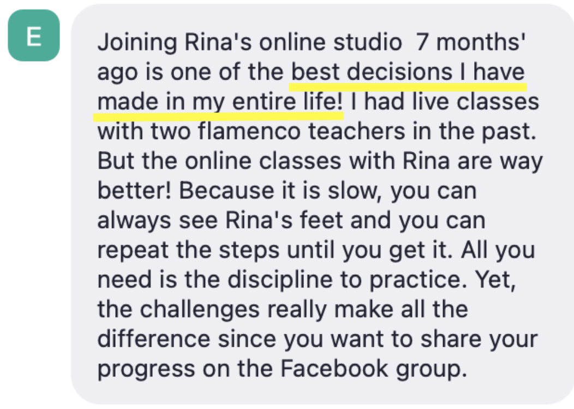
Task: Click the highlighted phrase "best decisions I have"
Action: coord(408,71)
